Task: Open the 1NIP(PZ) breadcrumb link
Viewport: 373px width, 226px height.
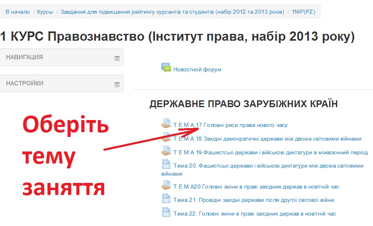Action: (x=303, y=12)
